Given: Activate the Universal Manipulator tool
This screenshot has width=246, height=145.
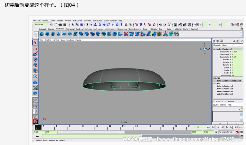Looking at the screenshot, I should (x=35, y=76).
